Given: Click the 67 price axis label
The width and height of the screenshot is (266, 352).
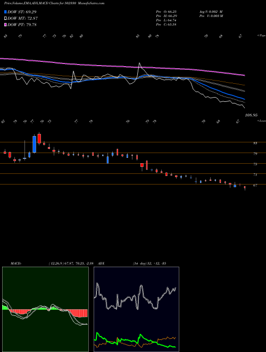Looking at the screenshot, I should tap(255, 185).
